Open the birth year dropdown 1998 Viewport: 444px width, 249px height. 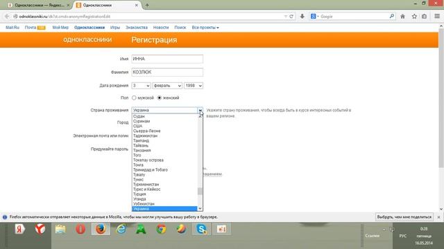tap(194, 86)
